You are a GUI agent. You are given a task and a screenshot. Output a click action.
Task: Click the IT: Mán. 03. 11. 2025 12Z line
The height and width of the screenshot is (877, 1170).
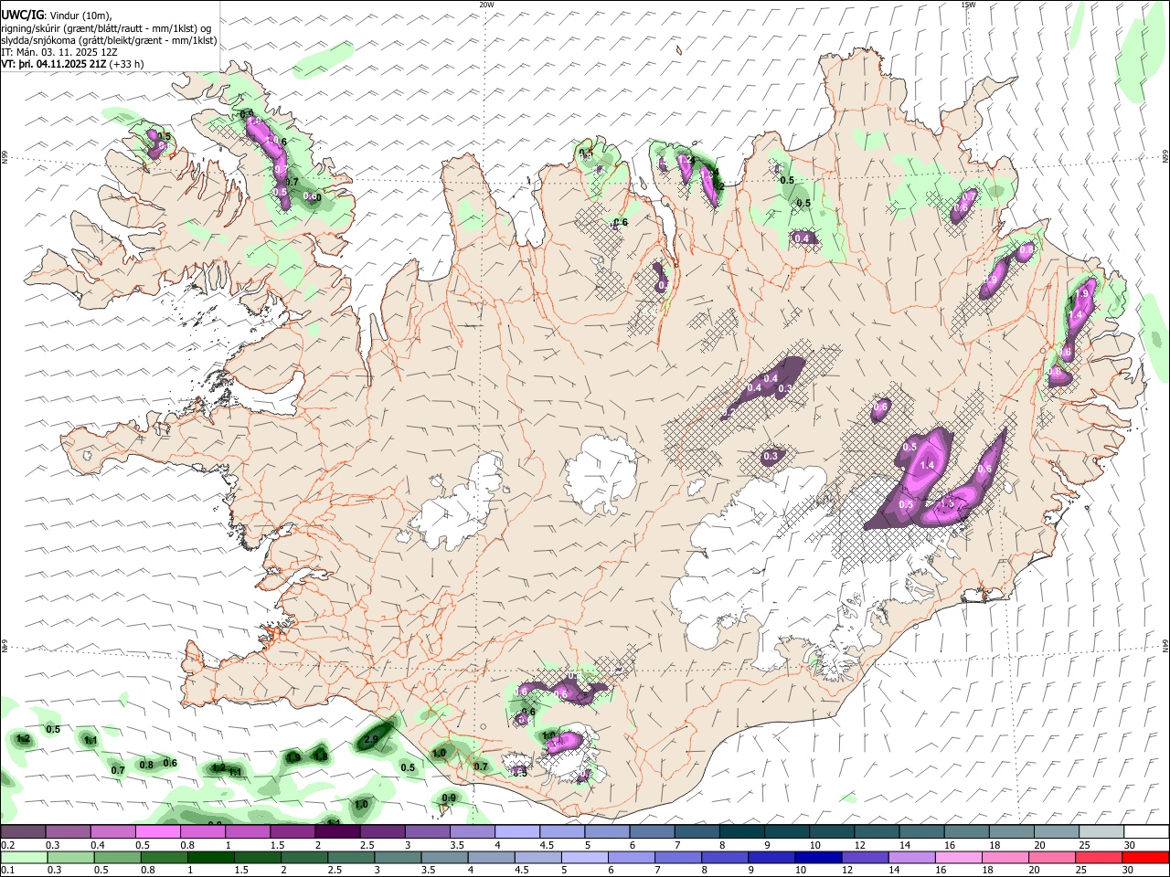tap(58, 53)
